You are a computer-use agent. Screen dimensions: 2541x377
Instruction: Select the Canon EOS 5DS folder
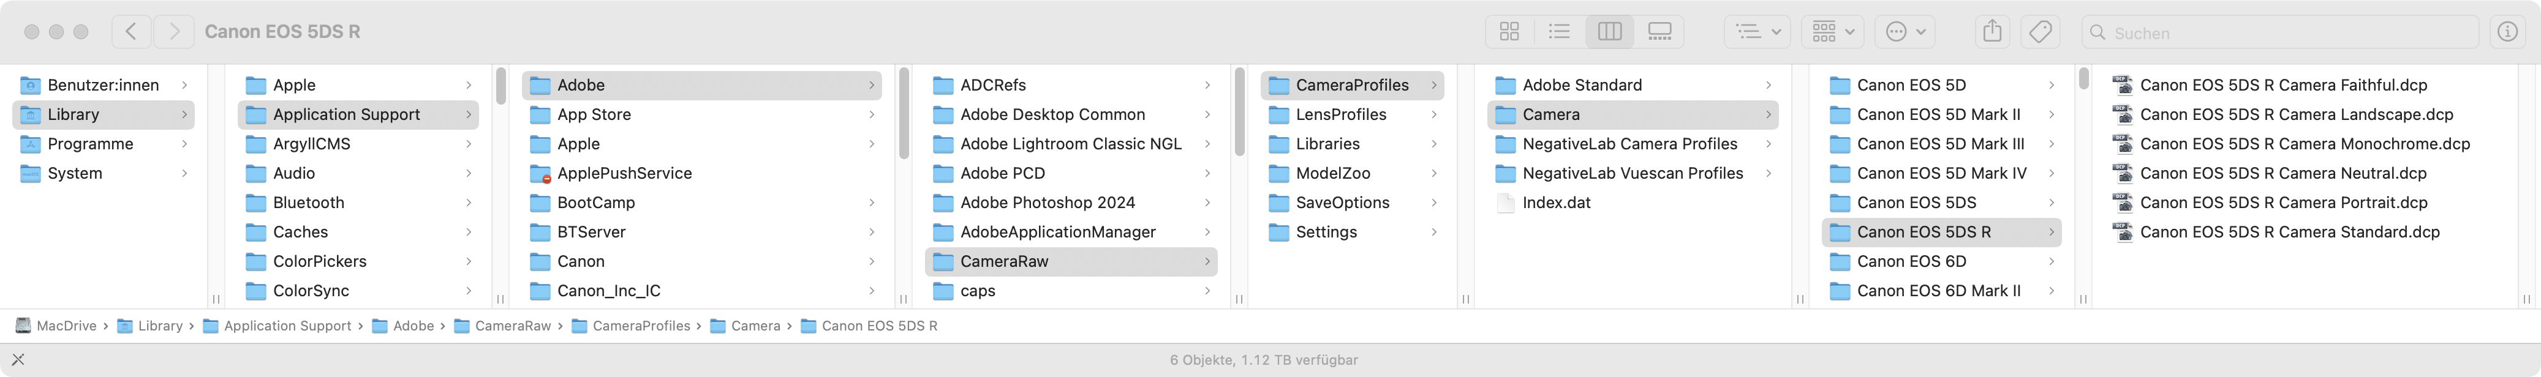(1941, 203)
